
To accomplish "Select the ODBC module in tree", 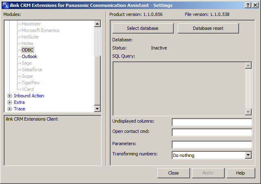I will (27, 50).
